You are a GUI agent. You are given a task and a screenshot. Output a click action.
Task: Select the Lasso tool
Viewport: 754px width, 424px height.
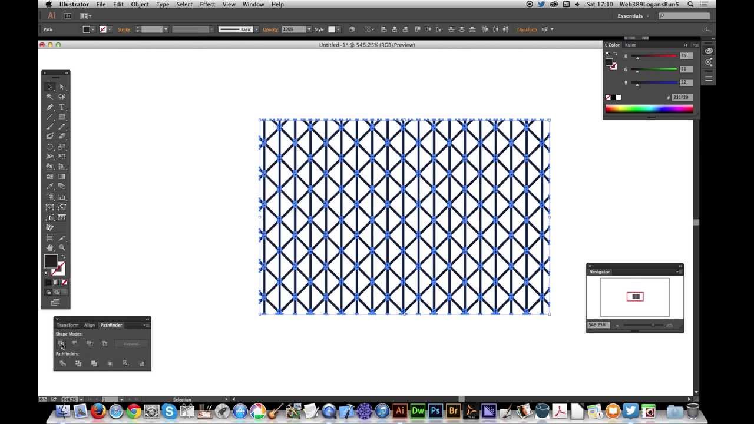(62, 97)
